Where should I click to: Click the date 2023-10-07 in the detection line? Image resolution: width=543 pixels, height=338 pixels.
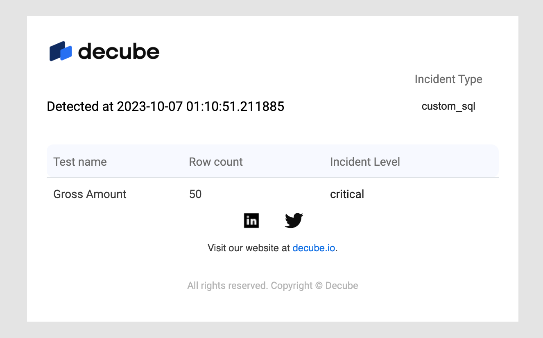tap(149, 106)
